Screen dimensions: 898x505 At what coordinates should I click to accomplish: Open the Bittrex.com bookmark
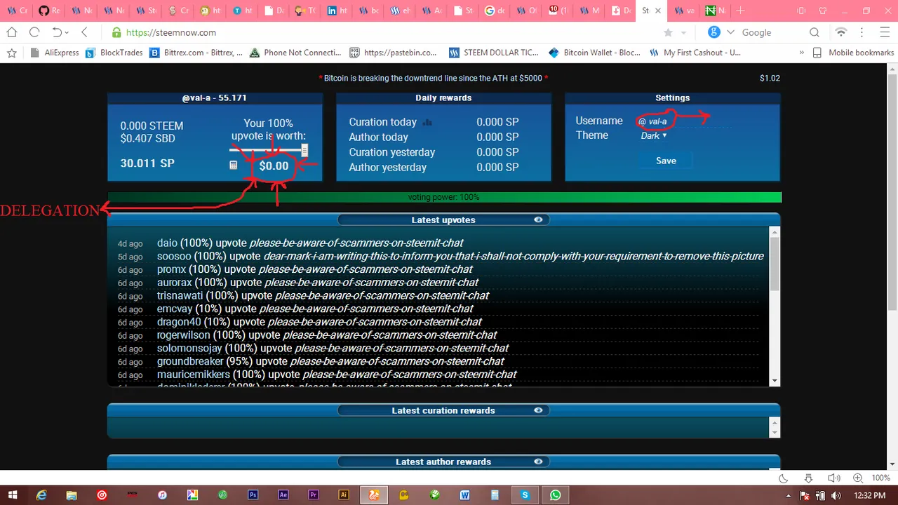(196, 53)
